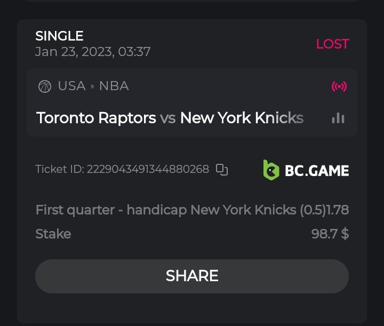Click the Stake label

(x=53, y=234)
